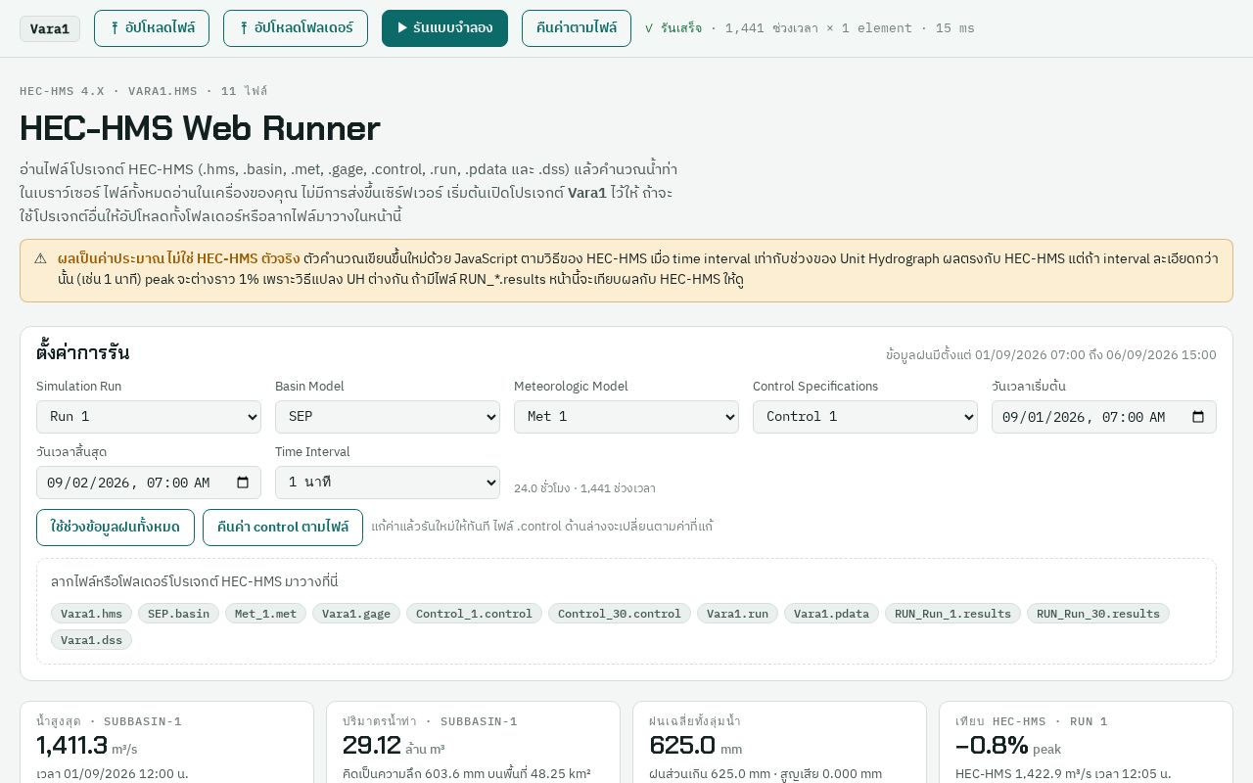Screen dimensions: 1253x783
Task: Select the Vara1.pdata file chip
Action: click(831, 614)
